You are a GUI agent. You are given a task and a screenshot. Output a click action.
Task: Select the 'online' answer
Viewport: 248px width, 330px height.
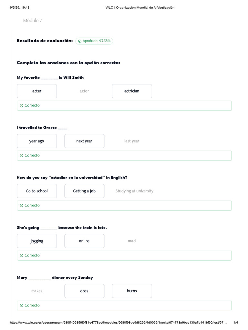[x=84, y=241]
